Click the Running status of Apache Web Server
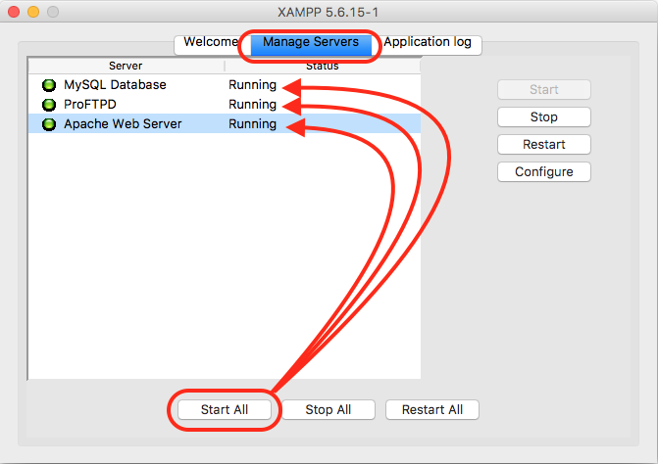Image resolution: width=658 pixels, height=464 pixels. [252, 124]
